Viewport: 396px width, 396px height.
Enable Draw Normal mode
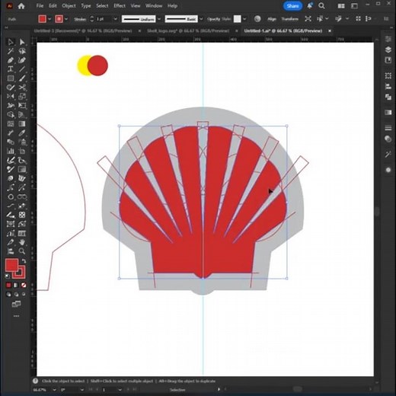tap(8, 295)
